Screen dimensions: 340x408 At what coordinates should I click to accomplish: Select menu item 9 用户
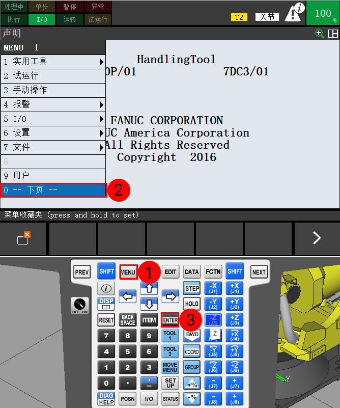point(53,176)
